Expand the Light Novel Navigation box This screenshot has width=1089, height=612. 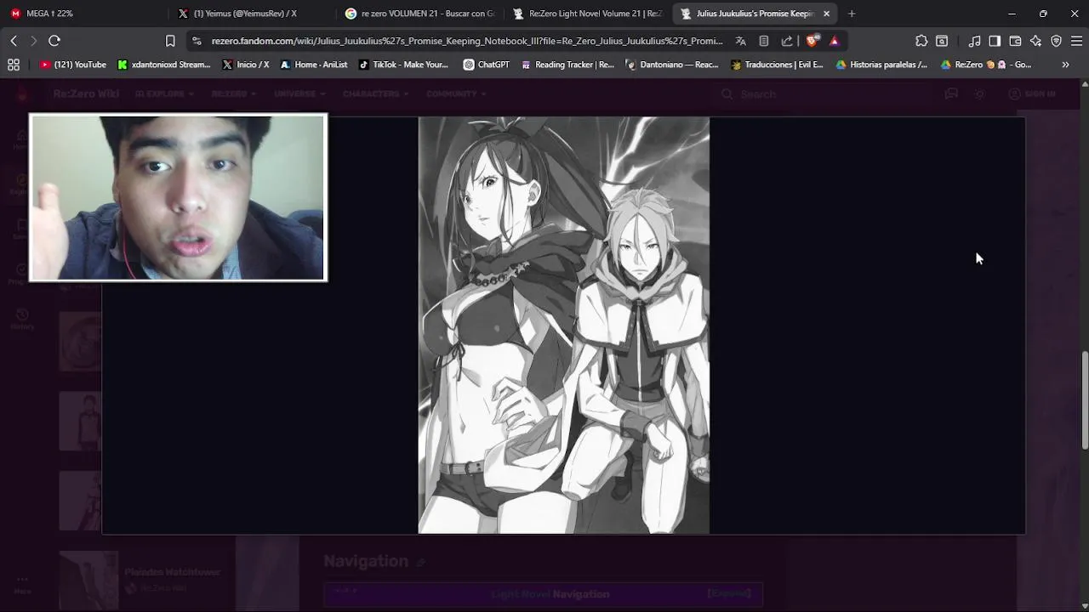pos(729,593)
